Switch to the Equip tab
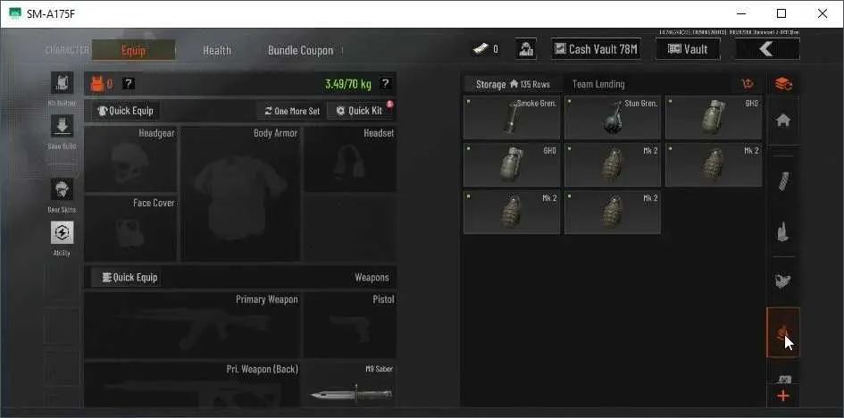Viewport: 844px width, 418px height. tap(133, 50)
